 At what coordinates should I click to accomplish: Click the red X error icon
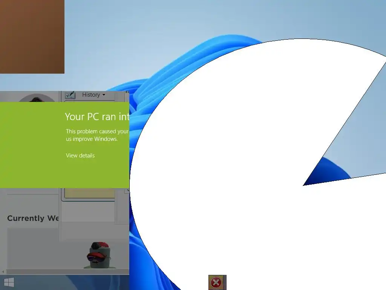pyautogui.click(x=216, y=282)
